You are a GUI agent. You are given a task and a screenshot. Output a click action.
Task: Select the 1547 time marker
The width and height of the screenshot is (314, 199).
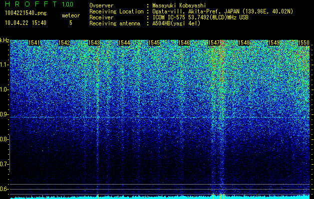pyautogui.click(x=214, y=43)
